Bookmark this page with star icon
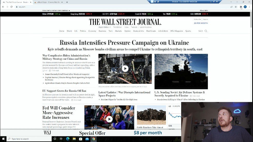The height and width of the screenshot is (142, 253). coord(236,7)
